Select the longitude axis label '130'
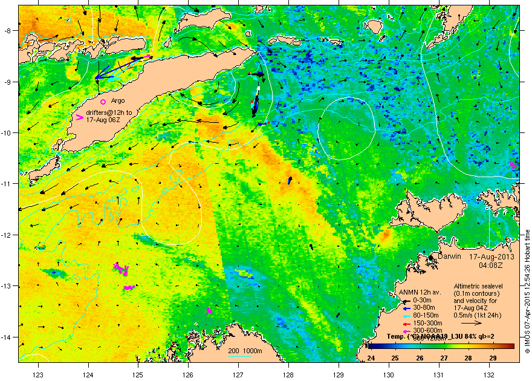This screenshot has height=381, width=532. 389,374
